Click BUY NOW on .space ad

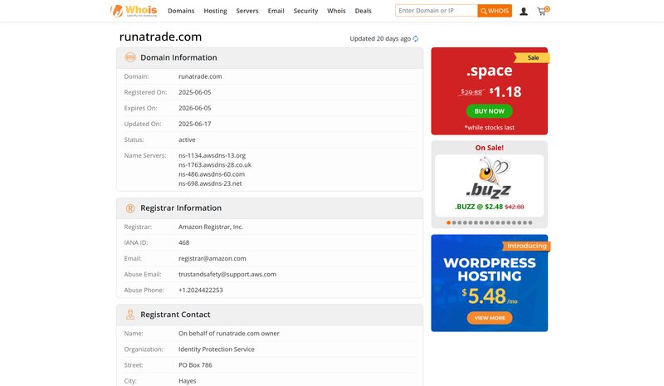[x=489, y=111]
